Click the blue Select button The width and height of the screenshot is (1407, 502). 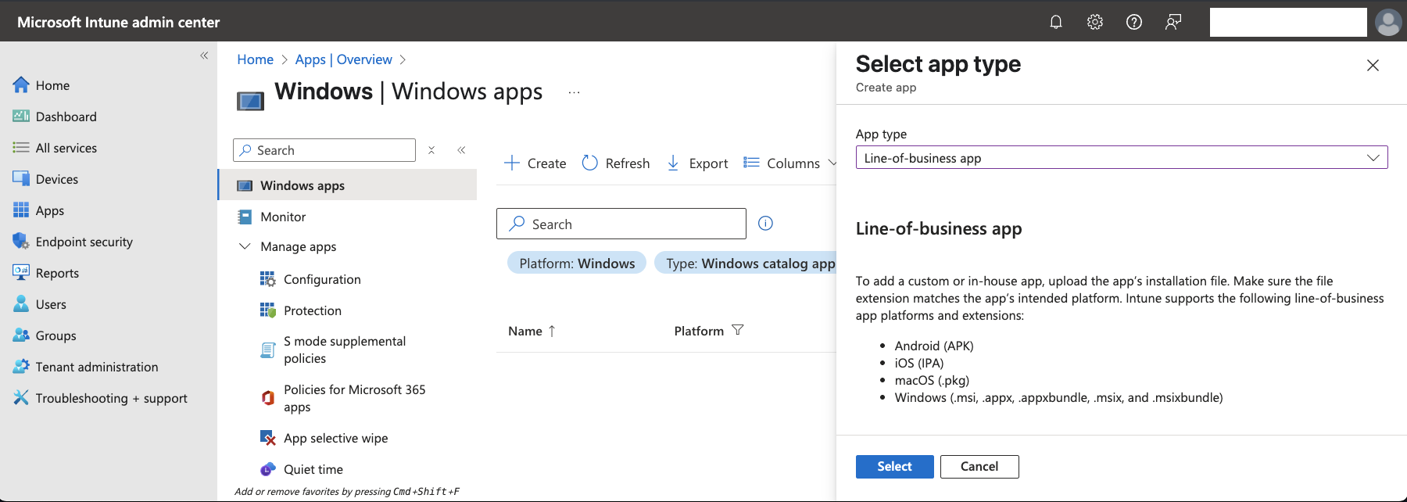[894, 467]
